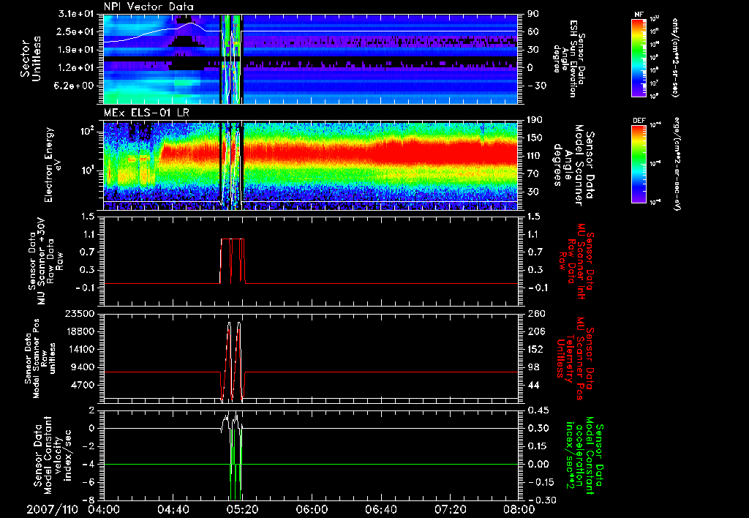The height and width of the screenshot is (518, 749).
Task: Click the -8 velocity tick label
Action: coord(89,500)
